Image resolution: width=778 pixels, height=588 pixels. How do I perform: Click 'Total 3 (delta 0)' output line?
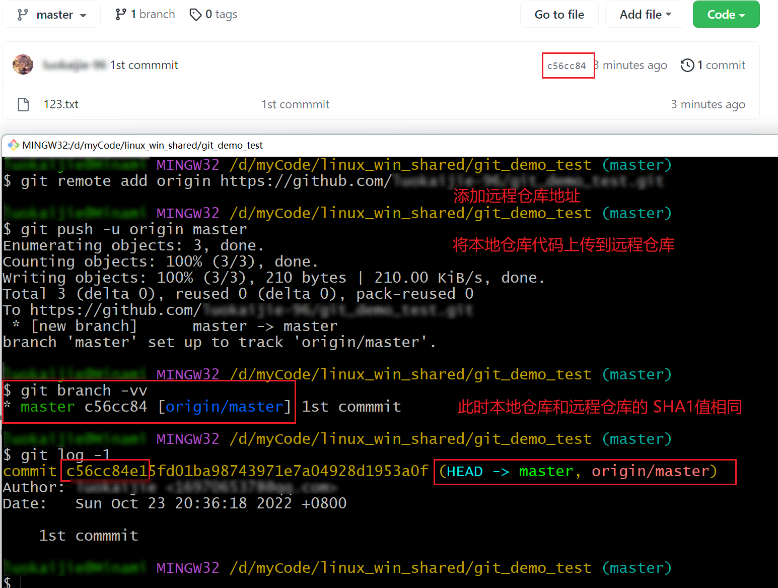pos(238,294)
